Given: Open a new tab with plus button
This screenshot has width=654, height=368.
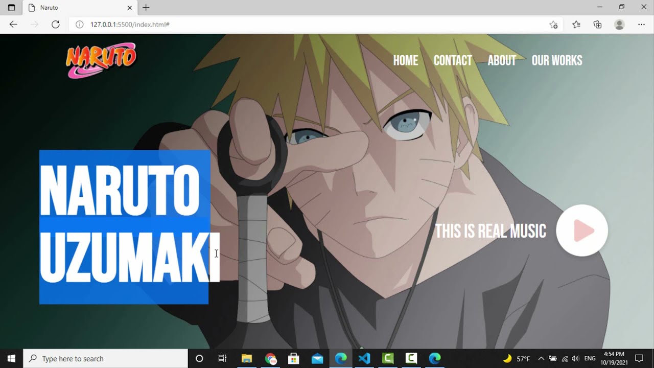Looking at the screenshot, I should click(146, 8).
